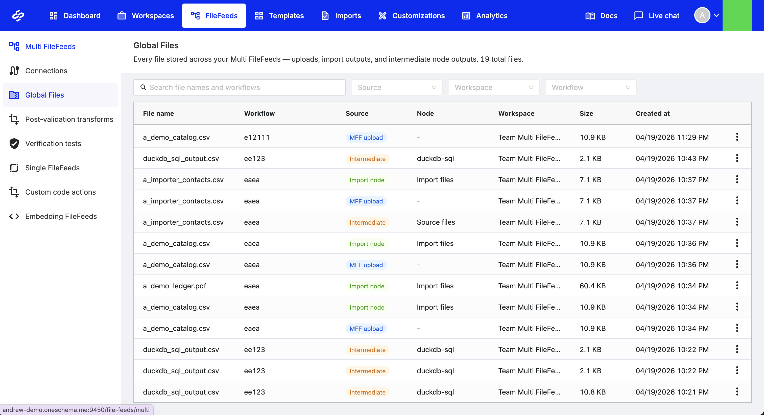This screenshot has height=415, width=764.
Task: Click the file name search field
Action: [x=239, y=87]
